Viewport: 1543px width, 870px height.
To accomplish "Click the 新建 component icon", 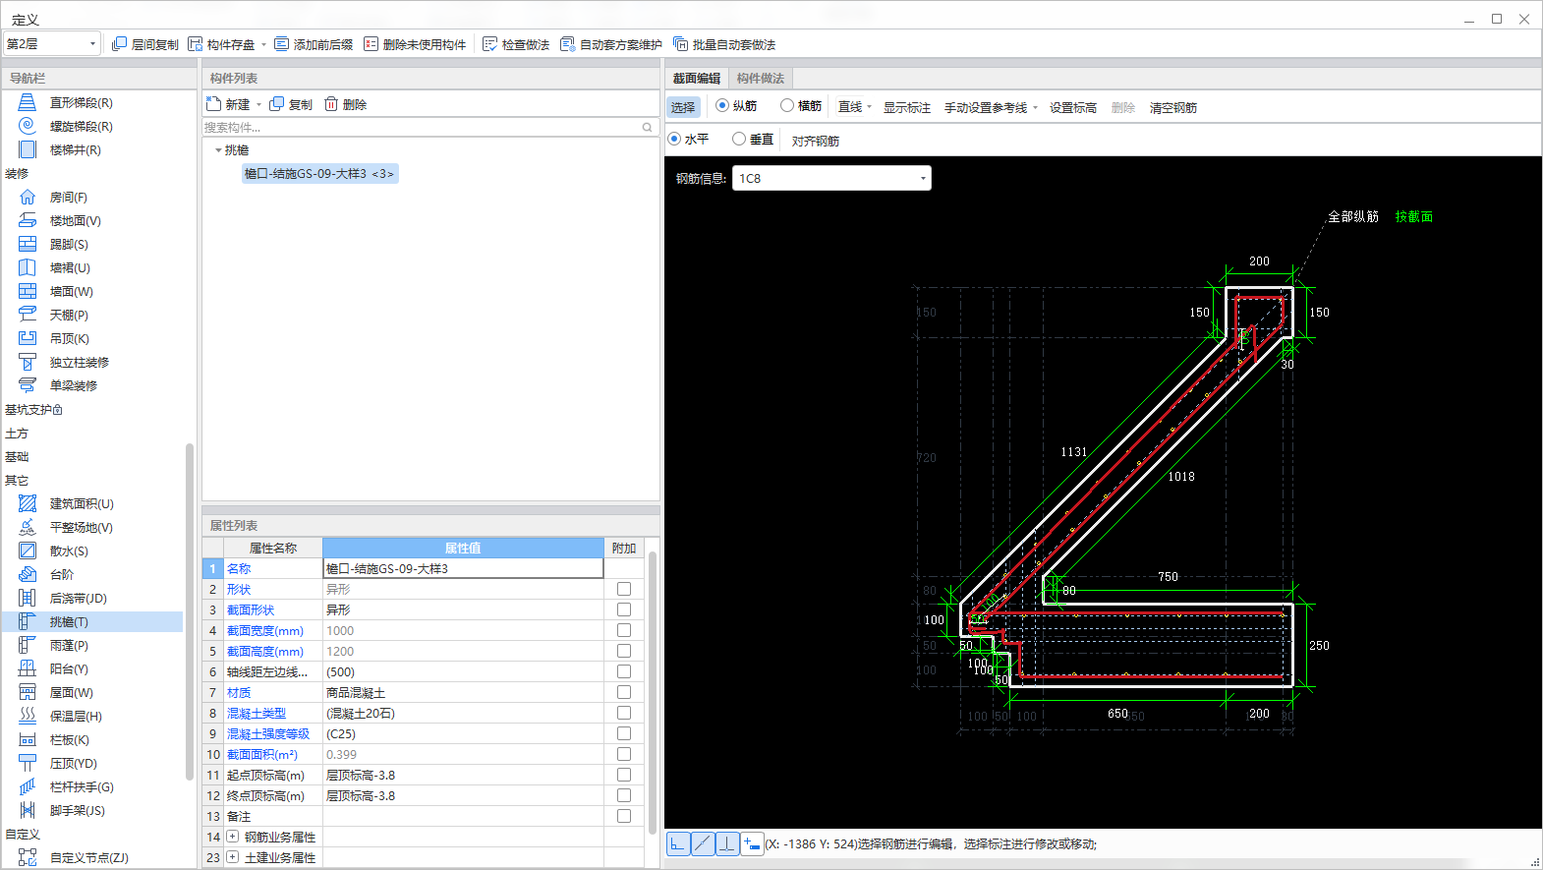I will click(x=214, y=104).
